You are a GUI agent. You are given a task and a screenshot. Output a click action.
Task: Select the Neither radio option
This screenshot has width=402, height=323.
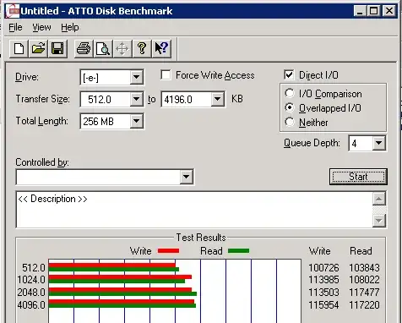point(290,122)
